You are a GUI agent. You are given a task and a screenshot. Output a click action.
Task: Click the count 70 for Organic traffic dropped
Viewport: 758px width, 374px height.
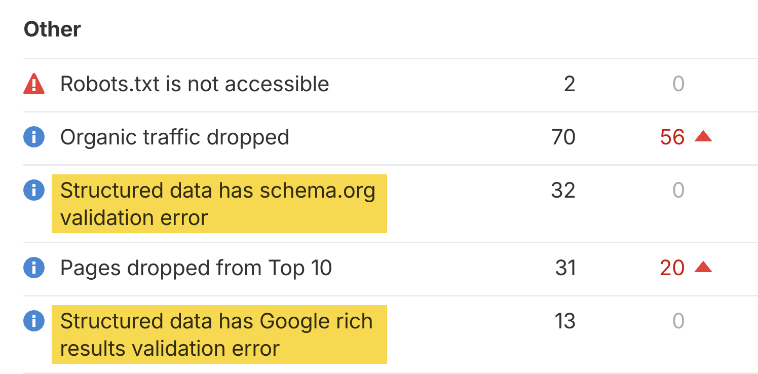point(564,137)
